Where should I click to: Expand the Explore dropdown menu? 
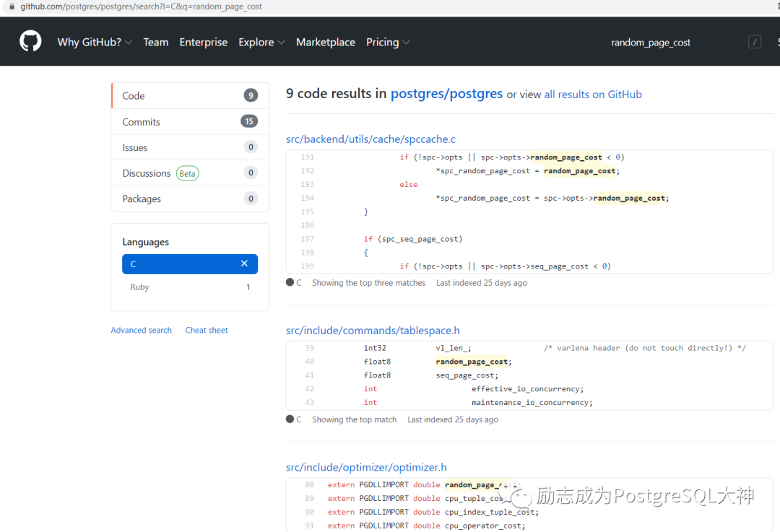261,43
